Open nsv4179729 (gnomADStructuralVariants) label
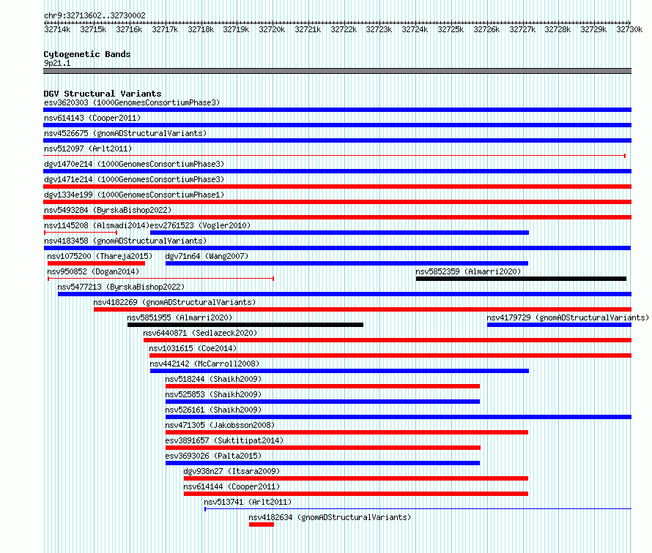652x553 pixels. click(x=568, y=317)
